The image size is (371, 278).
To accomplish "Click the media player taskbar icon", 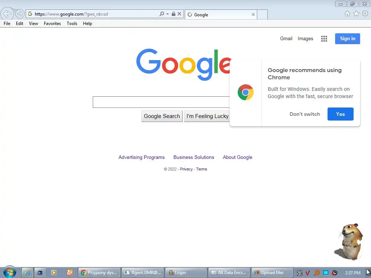I will tap(54, 273).
